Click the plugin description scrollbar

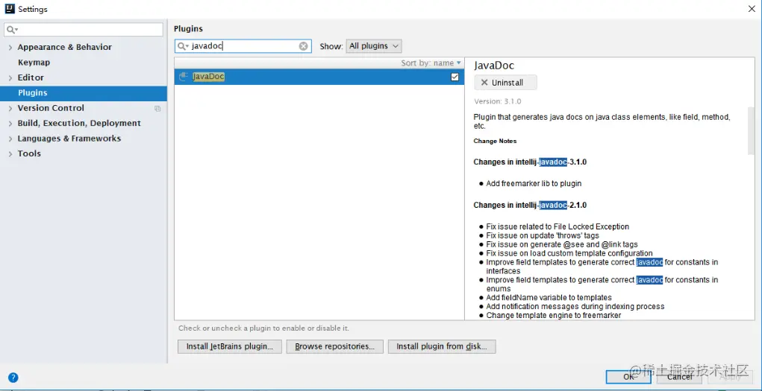[751, 131]
